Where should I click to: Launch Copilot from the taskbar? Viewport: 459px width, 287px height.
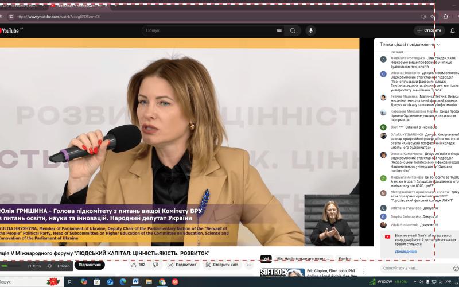(84, 282)
